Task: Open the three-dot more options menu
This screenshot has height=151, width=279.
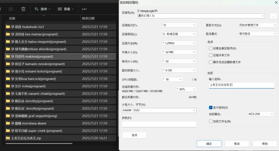Action: click(x=84, y=9)
